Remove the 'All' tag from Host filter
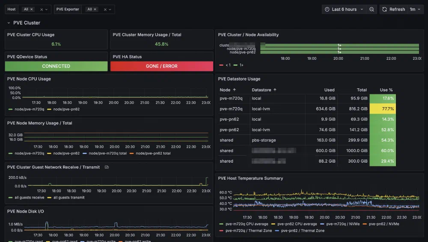This screenshot has width=428, height=242. point(31,9)
